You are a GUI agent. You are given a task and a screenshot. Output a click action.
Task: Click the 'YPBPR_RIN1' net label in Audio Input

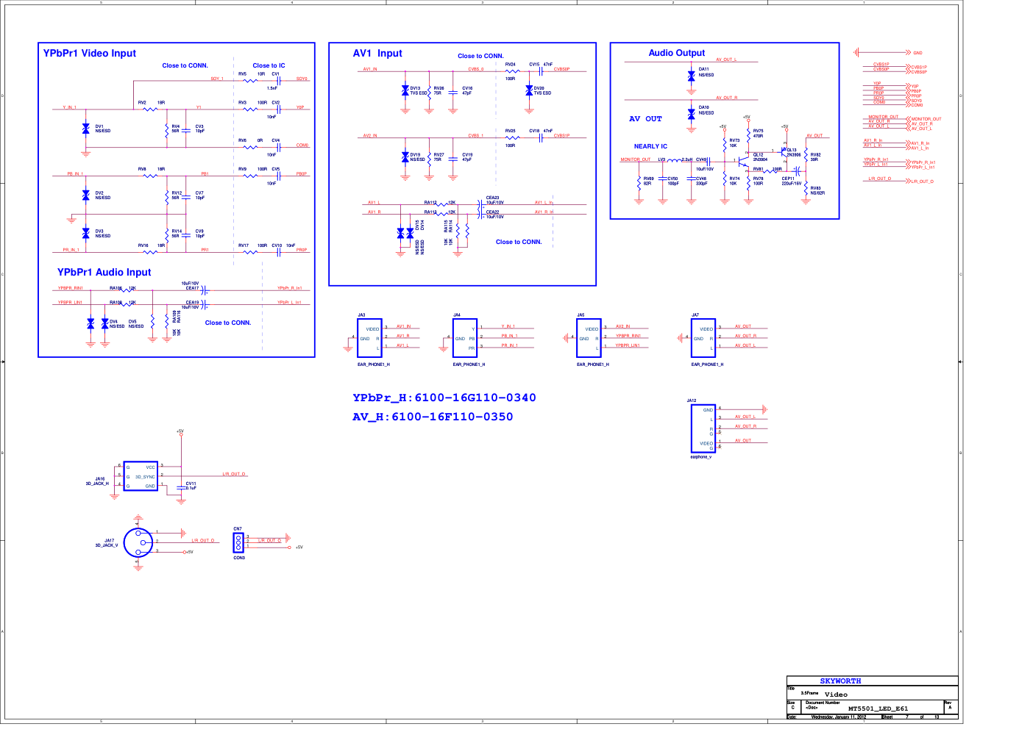71,288
